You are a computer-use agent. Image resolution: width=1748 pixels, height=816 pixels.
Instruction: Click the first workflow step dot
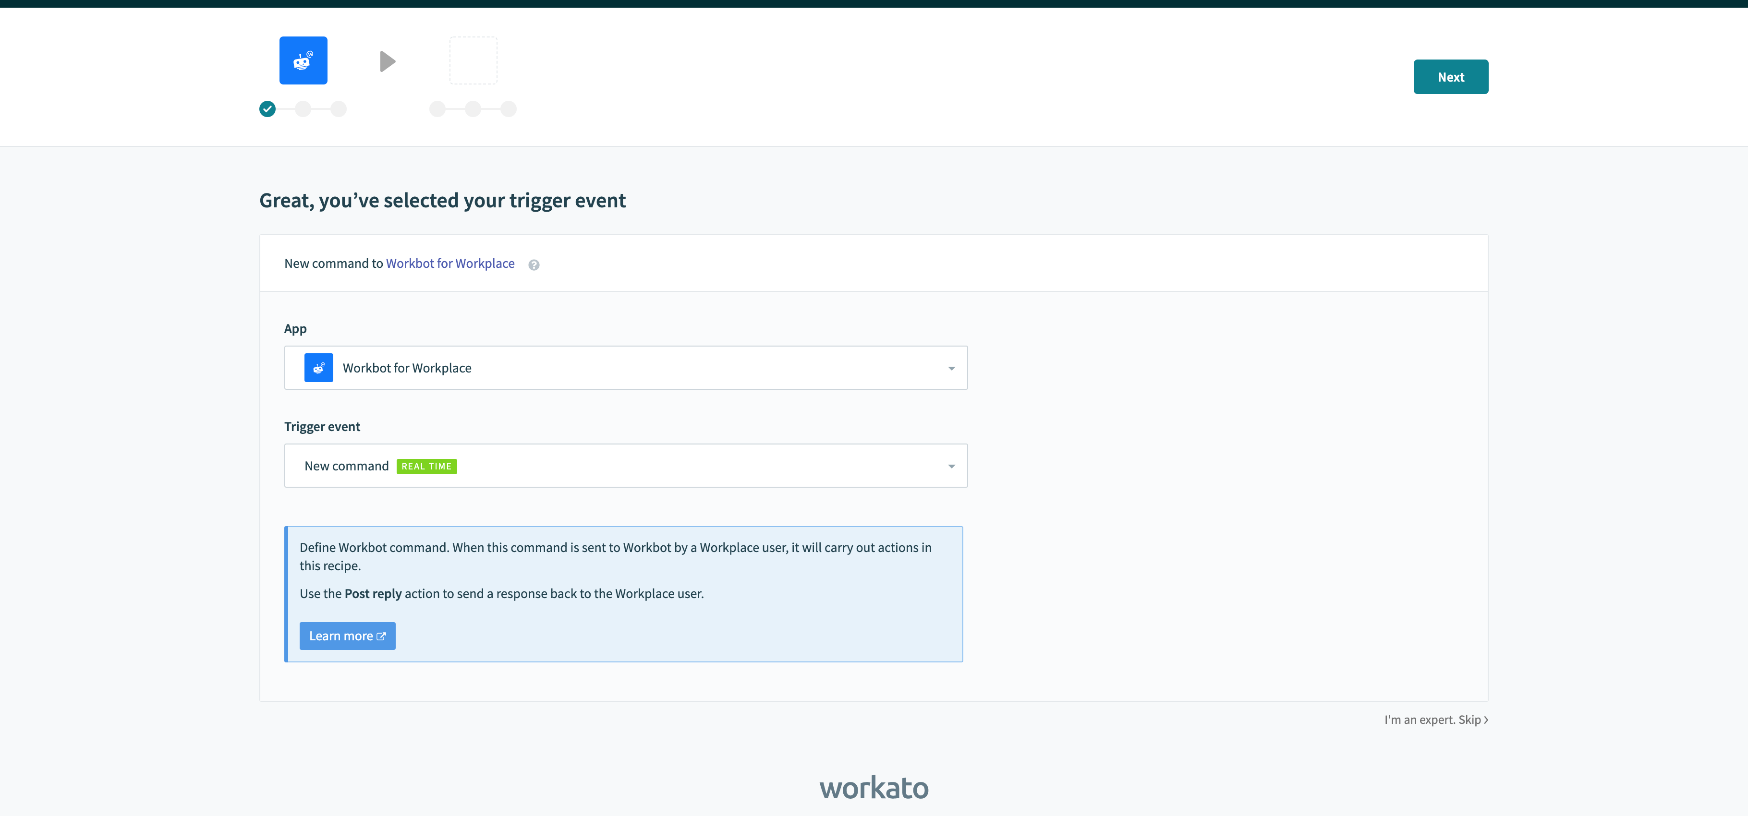[267, 108]
